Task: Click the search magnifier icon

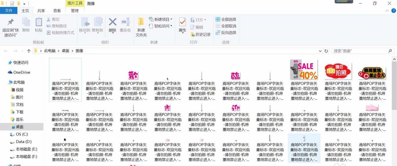Action: pos(390,51)
